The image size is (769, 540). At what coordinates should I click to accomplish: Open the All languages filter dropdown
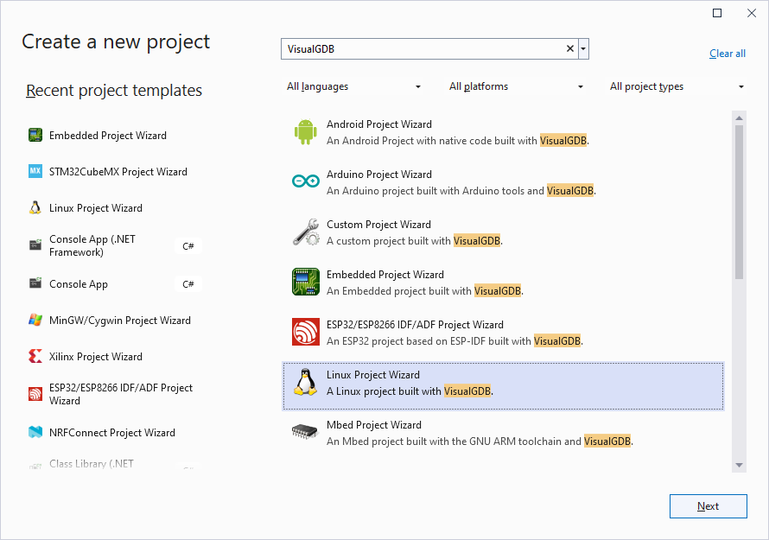click(x=354, y=86)
